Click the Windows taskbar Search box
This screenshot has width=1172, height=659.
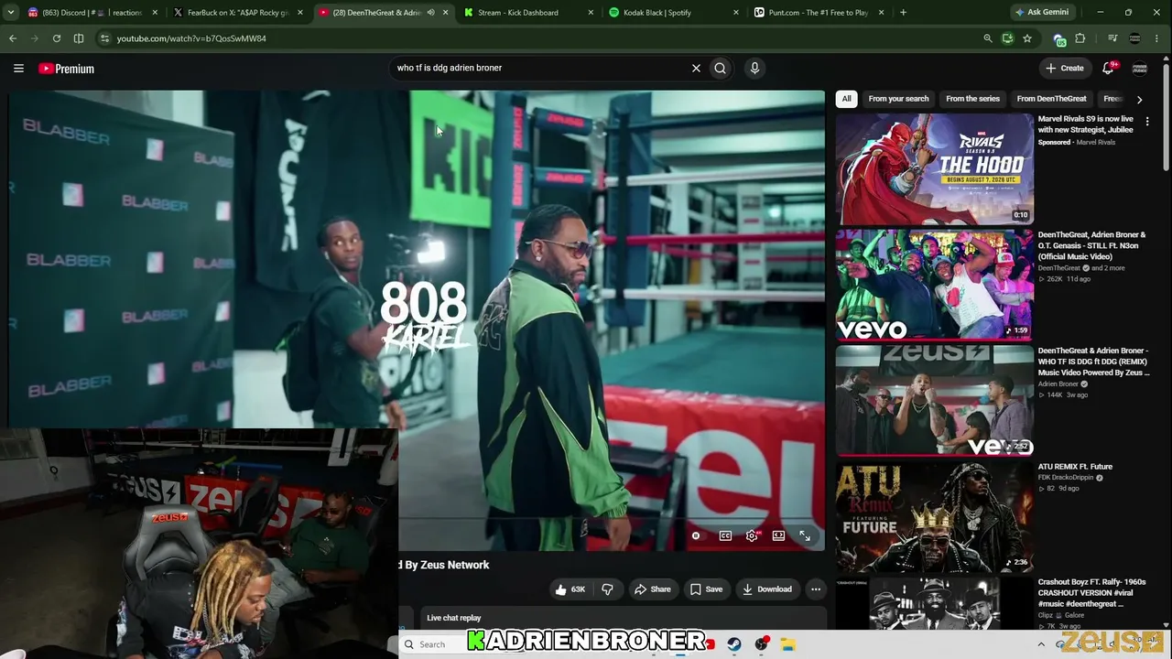tap(431, 644)
